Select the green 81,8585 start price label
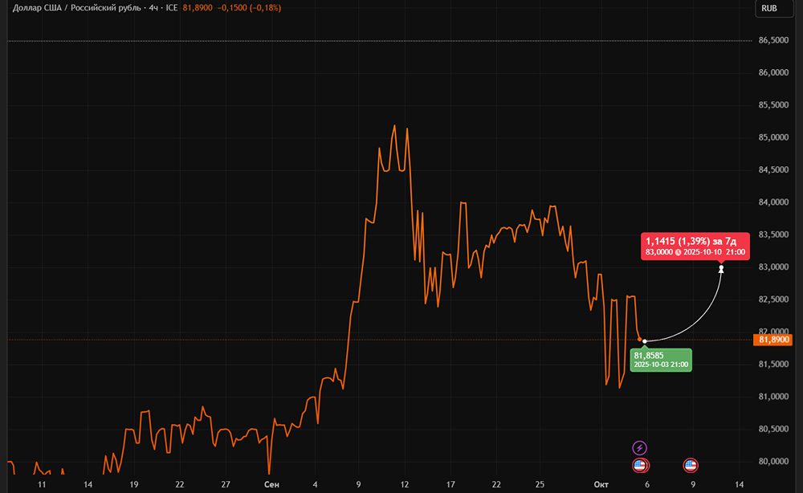 661,360
